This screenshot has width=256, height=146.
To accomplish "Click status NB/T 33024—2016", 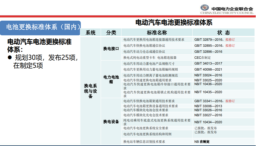I will [x=208, y=75].
